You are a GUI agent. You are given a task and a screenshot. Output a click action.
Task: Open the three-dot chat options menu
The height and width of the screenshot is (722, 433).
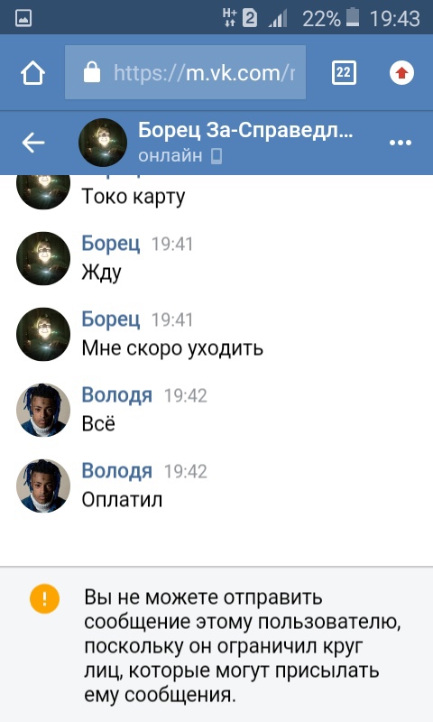(401, 143)
